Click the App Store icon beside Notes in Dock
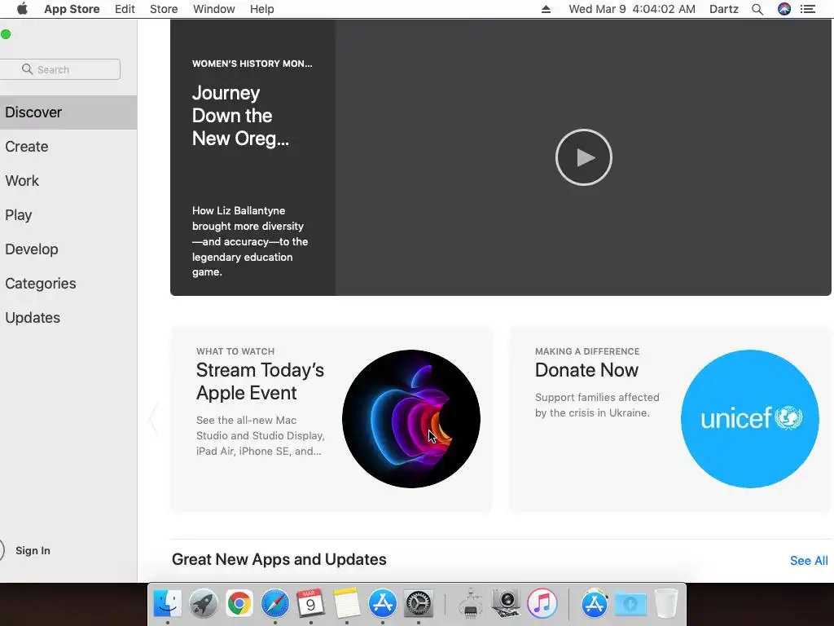 383,603
